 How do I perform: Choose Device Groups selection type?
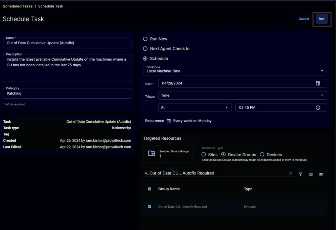coord(223,155)
